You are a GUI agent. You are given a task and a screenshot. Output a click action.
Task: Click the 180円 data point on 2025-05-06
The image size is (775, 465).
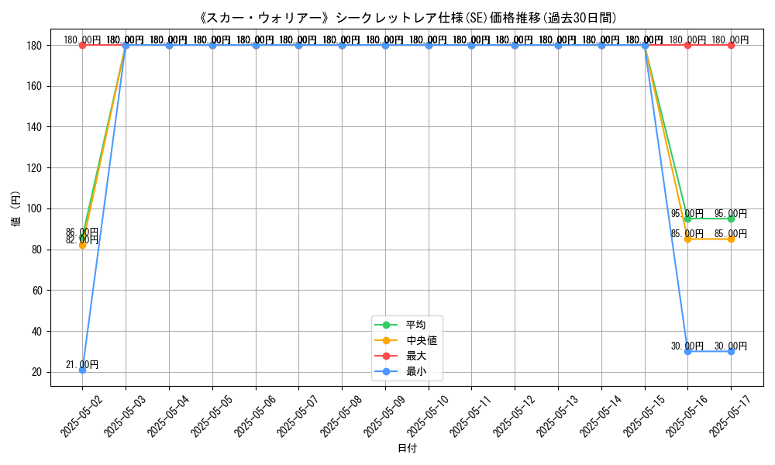[x=256, y=46]
